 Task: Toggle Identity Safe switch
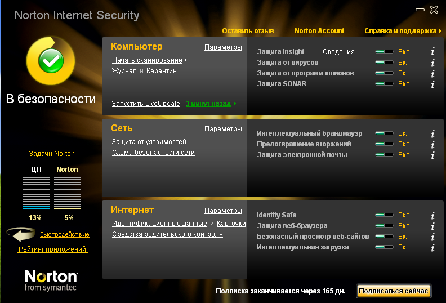pyautogui.click(x=384, y=215)
